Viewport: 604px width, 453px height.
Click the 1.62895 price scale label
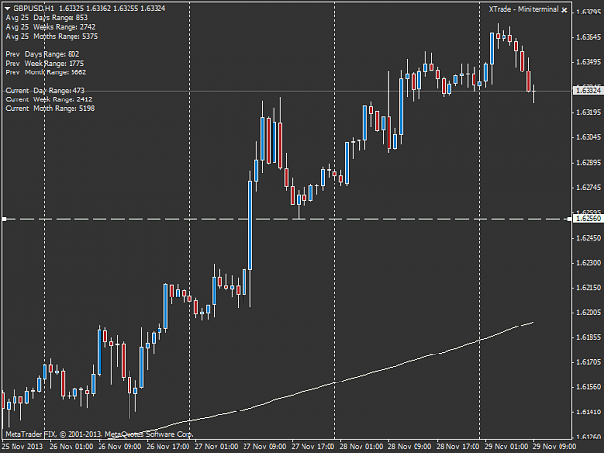pos(589,163)
